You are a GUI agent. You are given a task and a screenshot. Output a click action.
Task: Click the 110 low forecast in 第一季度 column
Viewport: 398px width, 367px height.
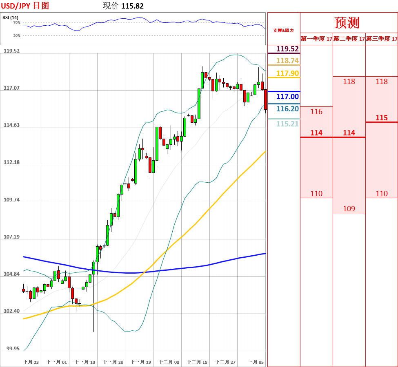316,194
